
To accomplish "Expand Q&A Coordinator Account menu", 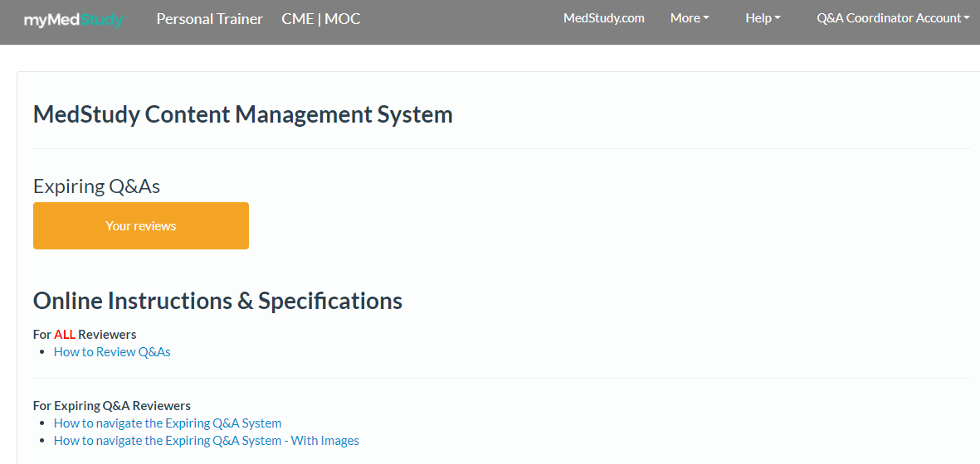I will tap(893, 18).
